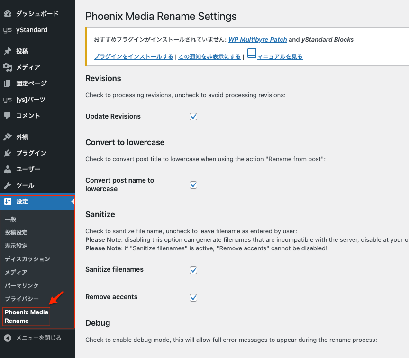Screen dimensions: 409x358
Task: Toggle Convert post name to lowercase
Action: pos(193,185)
